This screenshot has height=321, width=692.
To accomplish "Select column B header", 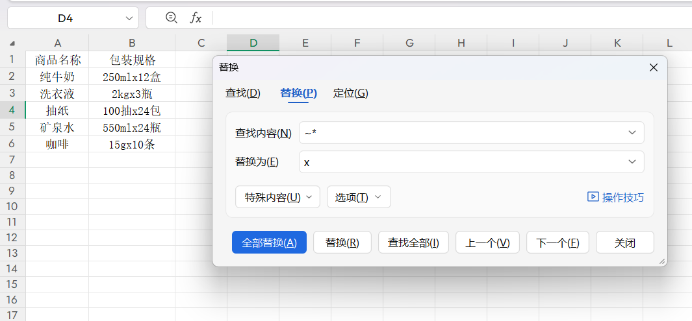I will pos(132,43).
